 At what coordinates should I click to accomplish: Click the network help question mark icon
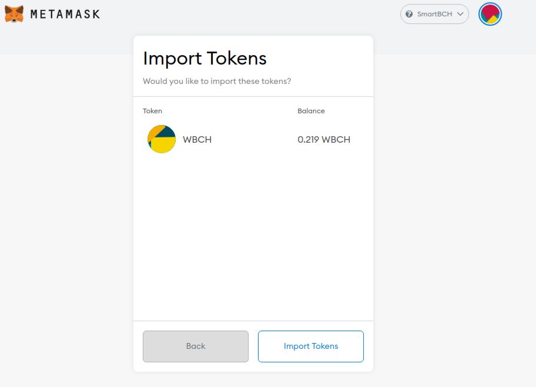[x=409, y=14]
